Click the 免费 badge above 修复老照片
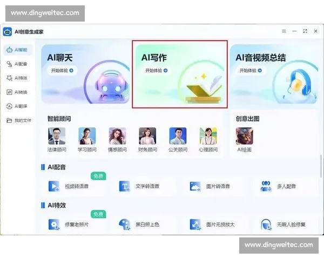The image size is (324, 259). [98, 214]
